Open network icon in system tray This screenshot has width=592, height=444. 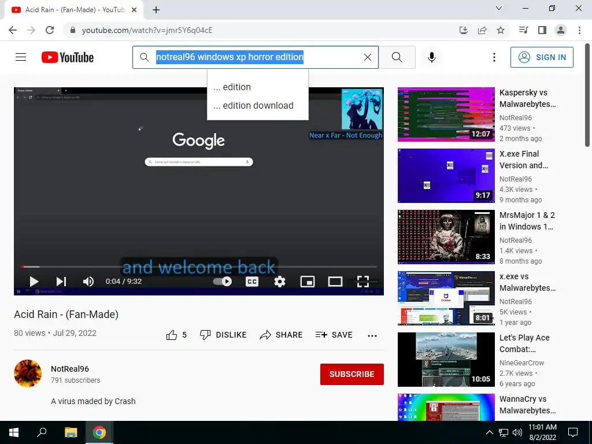click(x=504, y=432)
